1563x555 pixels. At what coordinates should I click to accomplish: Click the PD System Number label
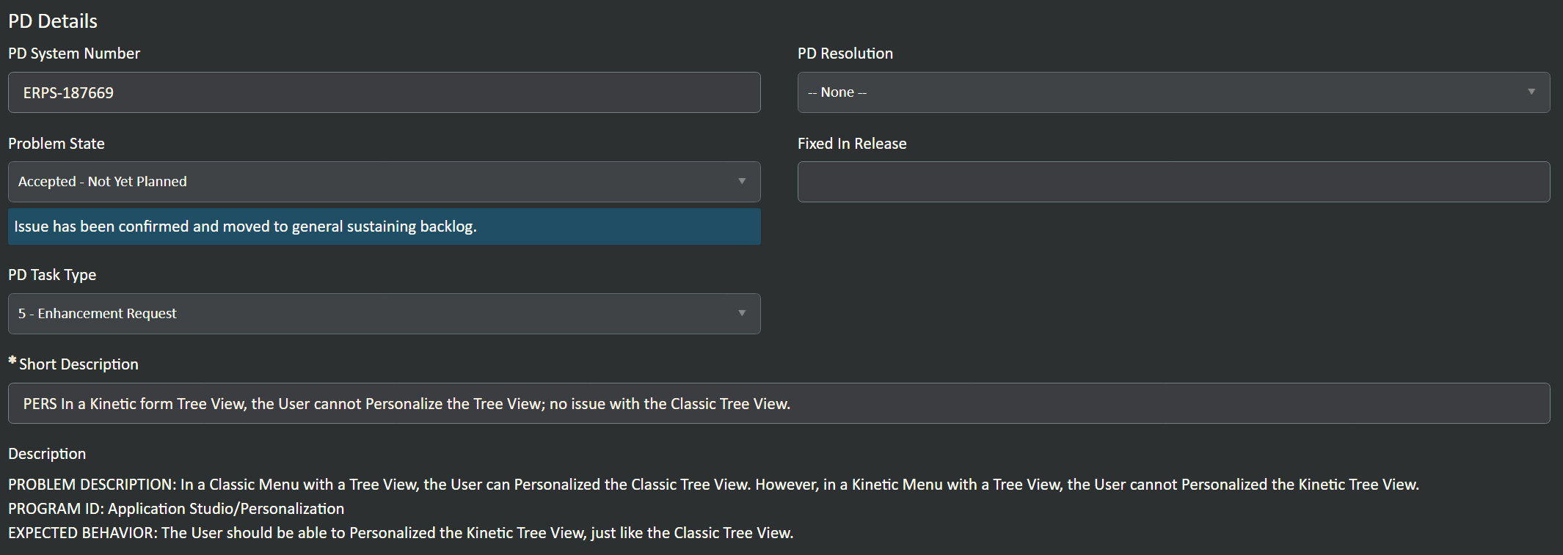click(74, 54)
